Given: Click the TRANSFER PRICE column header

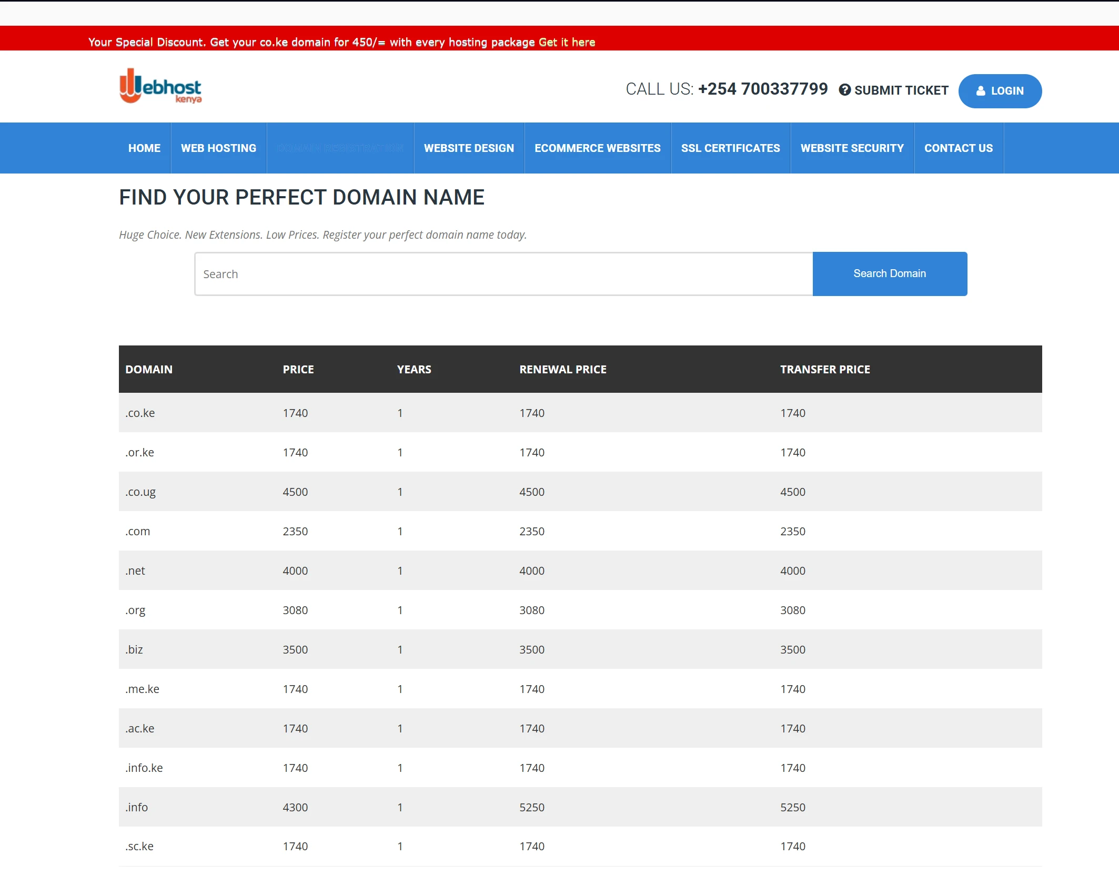Looking at the screenshot, I should 825,369.
